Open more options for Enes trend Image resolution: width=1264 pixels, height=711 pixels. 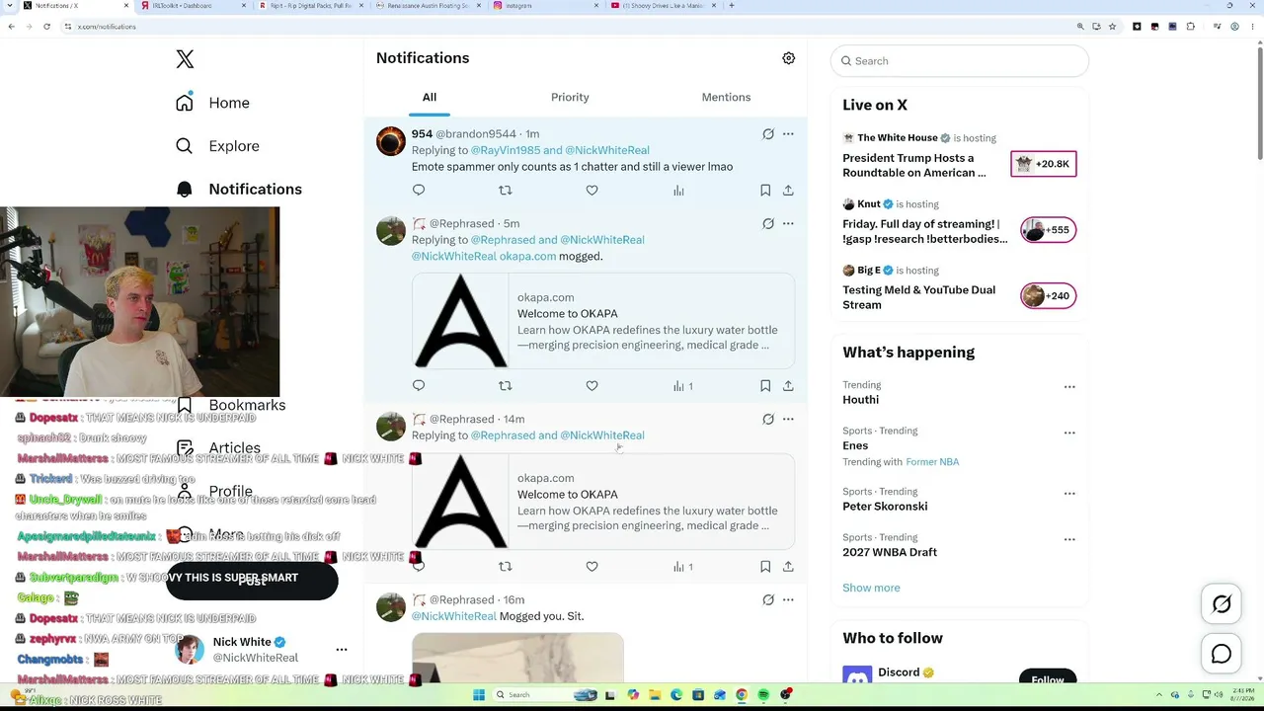tap(1069, 433)
